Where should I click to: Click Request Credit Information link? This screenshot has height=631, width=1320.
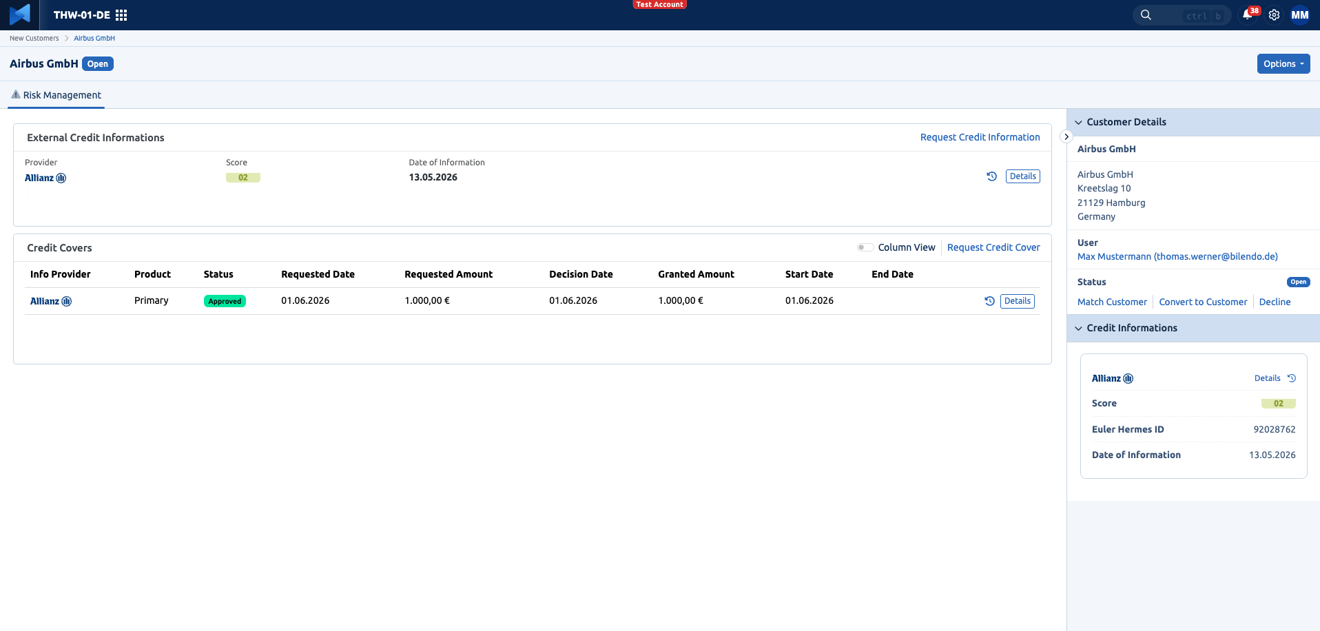point(980,137)
